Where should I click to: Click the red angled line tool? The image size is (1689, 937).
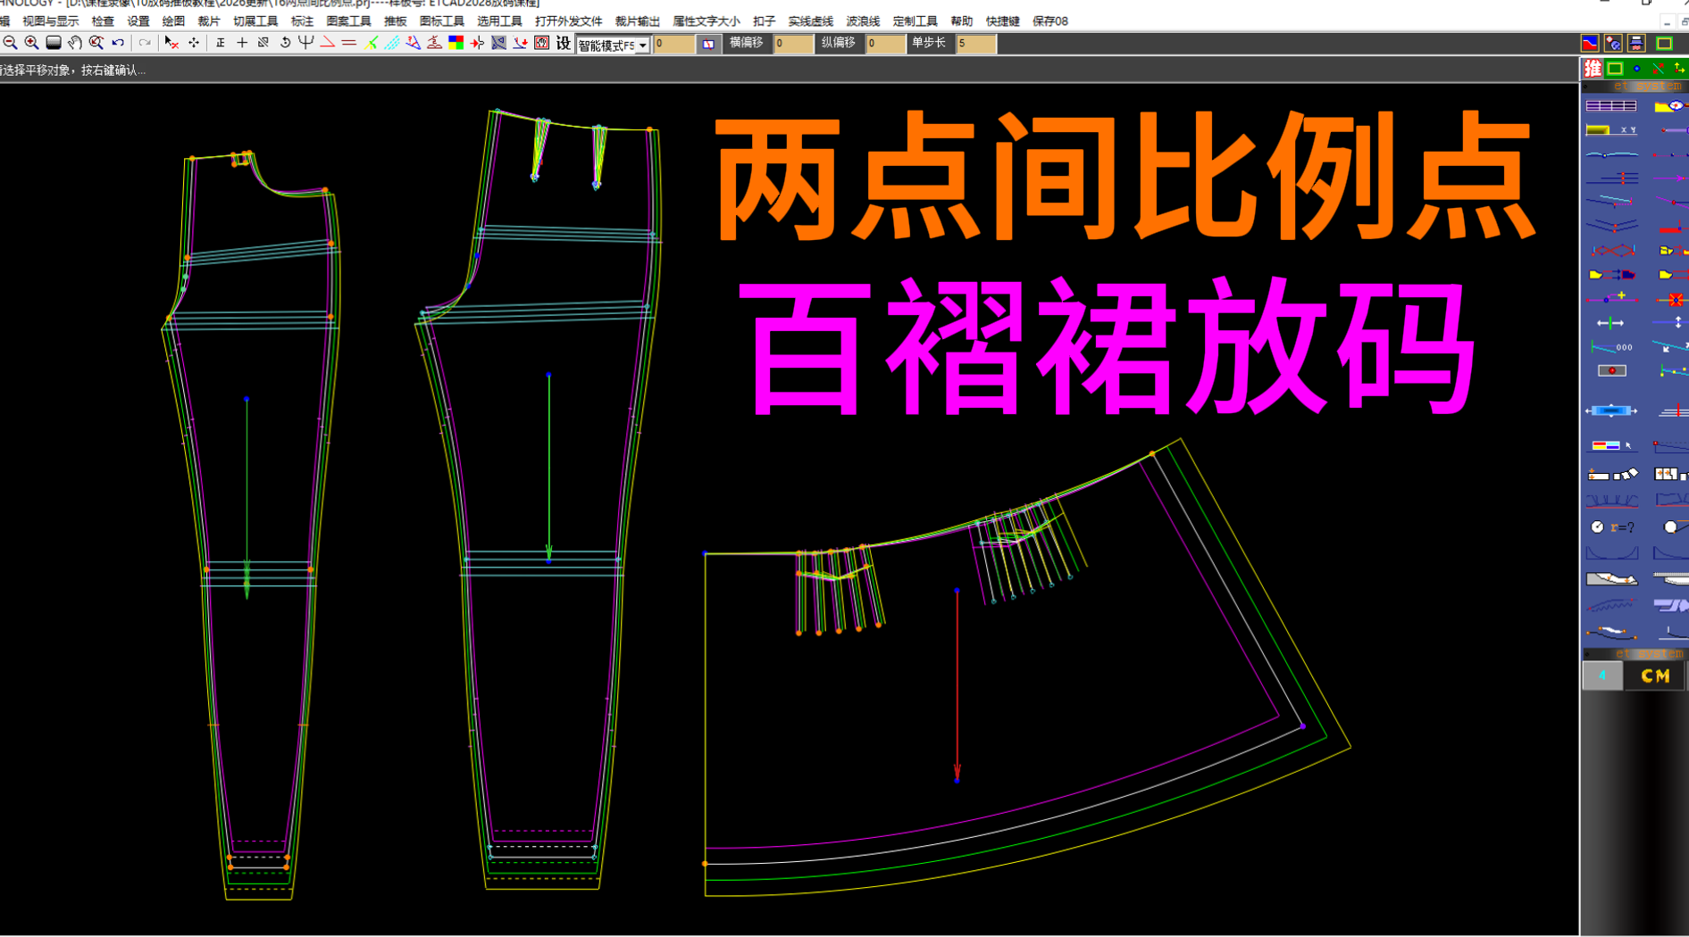pos(328,43)
